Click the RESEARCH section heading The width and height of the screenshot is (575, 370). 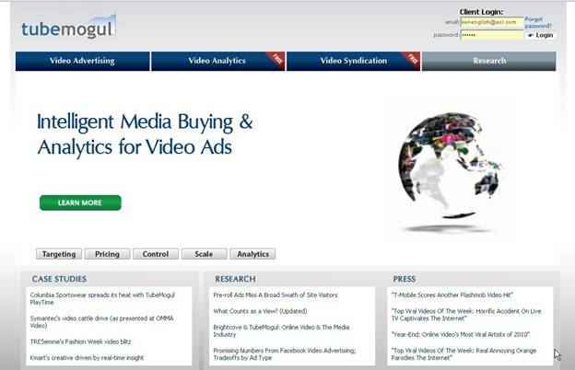(x=235, y=279)
